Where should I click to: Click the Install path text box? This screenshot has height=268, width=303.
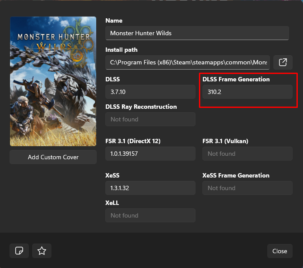tap(188, 62)
